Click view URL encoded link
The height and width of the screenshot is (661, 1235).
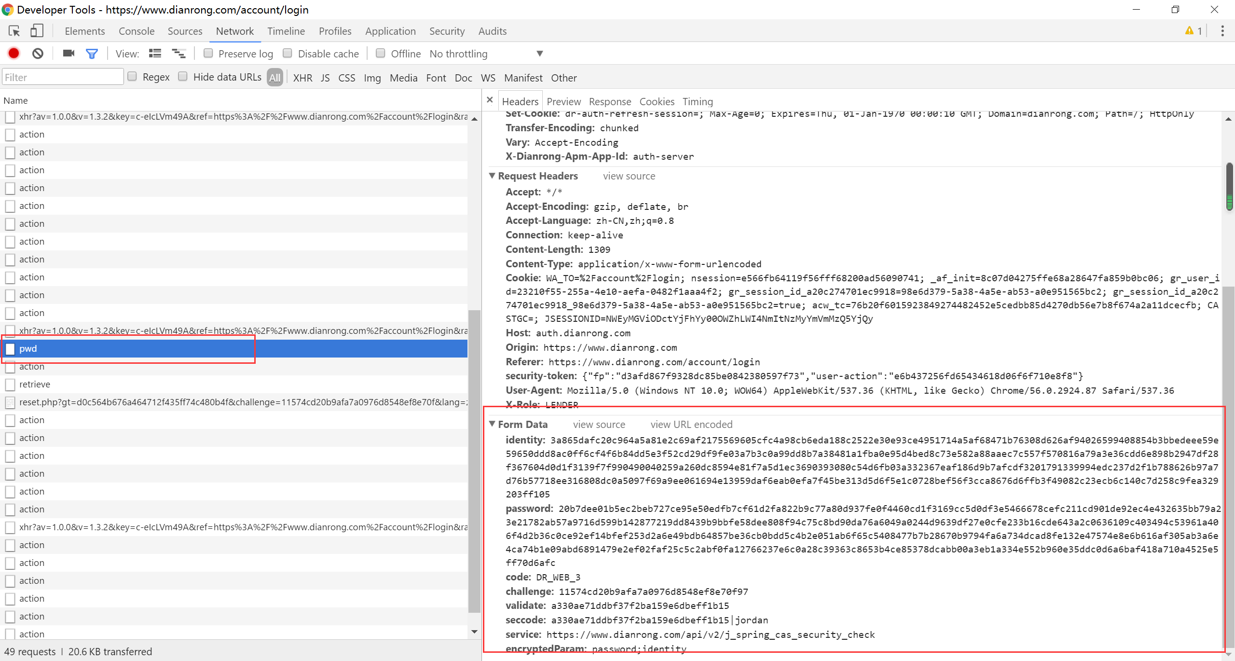click(691, 425)
